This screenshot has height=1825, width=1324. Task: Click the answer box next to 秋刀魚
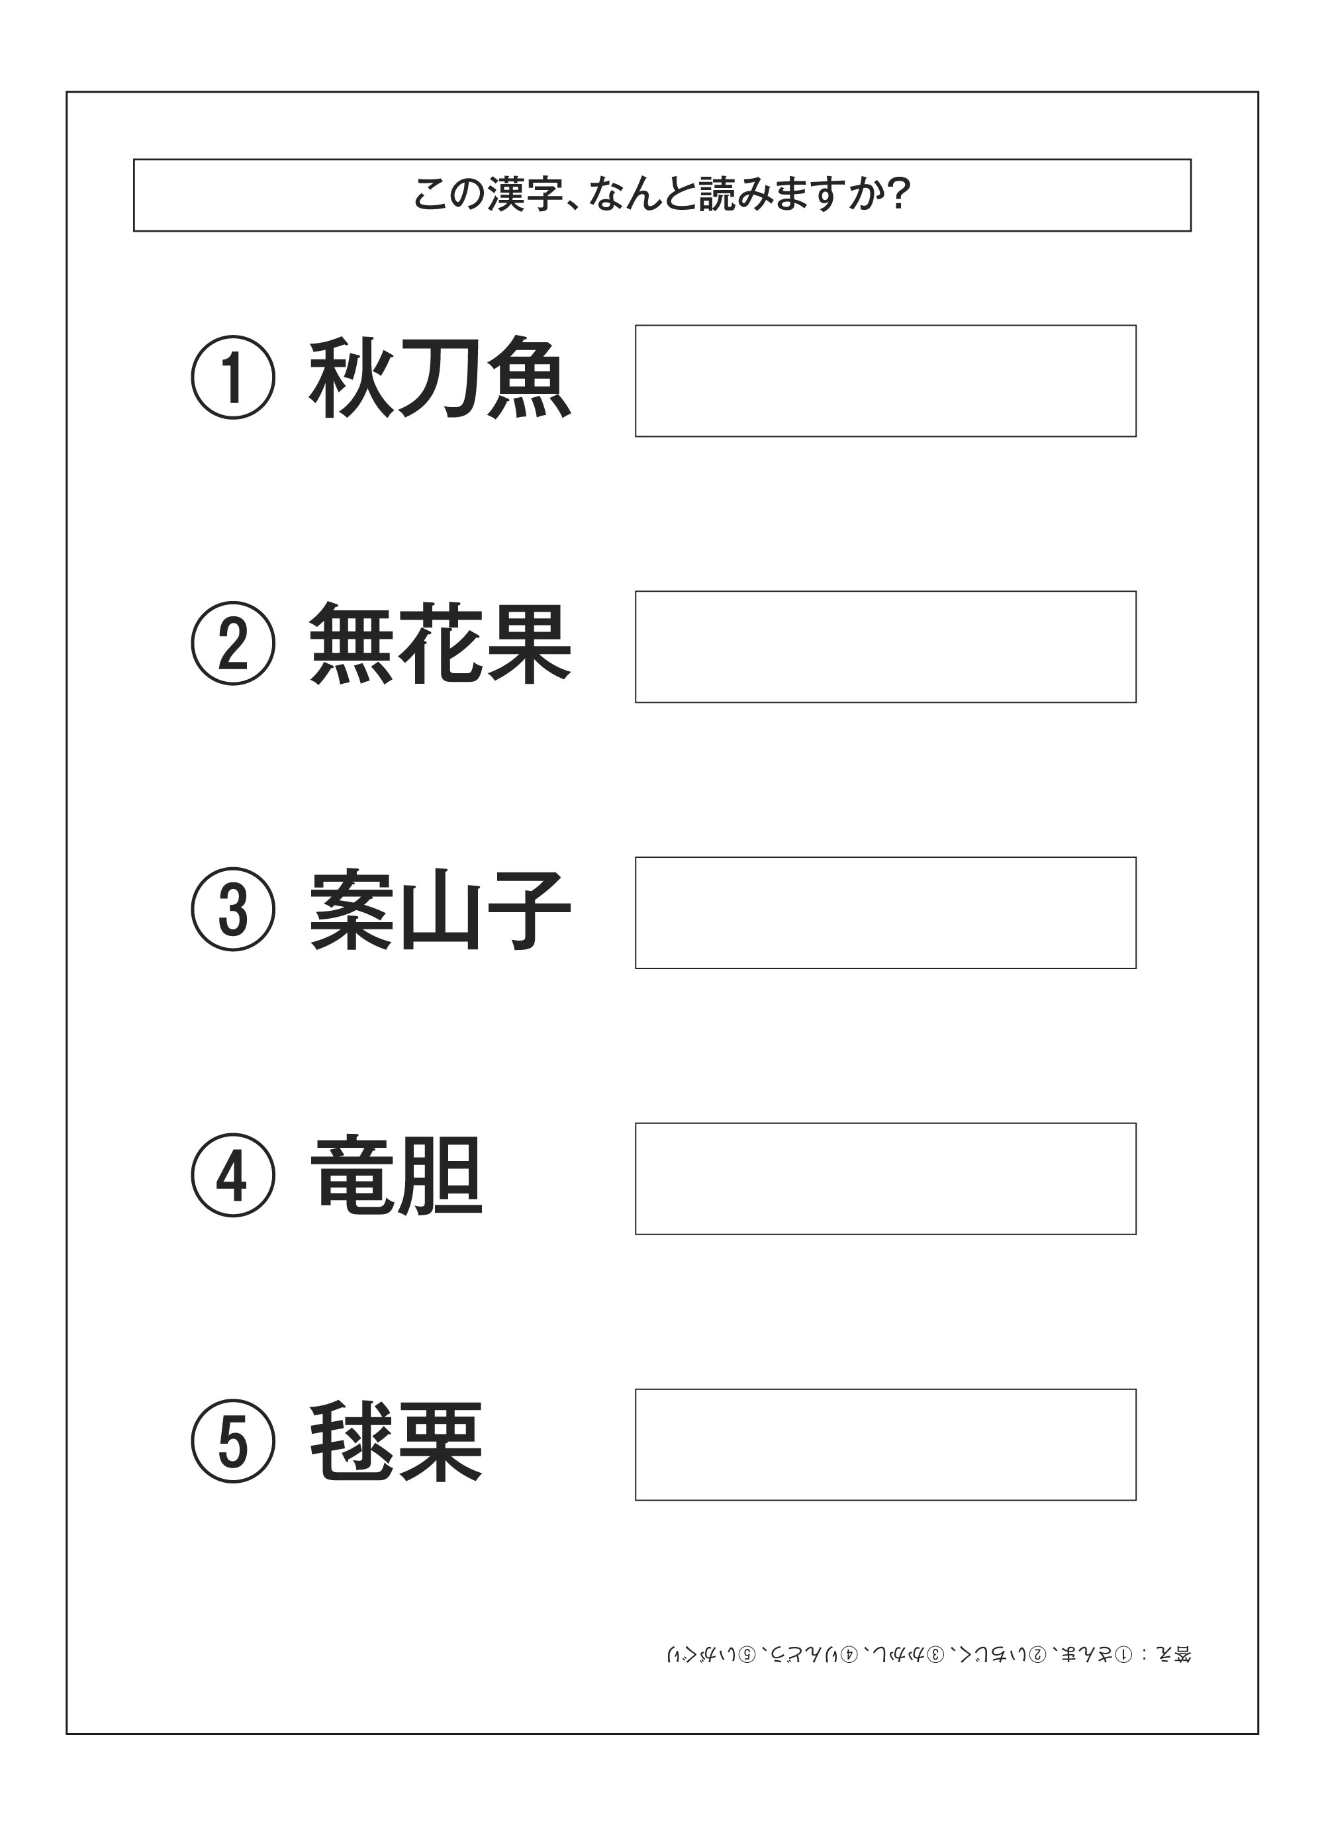[x=885, y=381]
